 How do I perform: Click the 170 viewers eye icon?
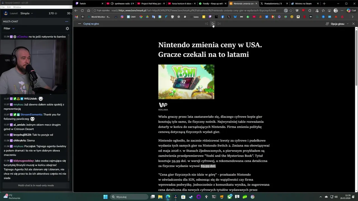56,13
